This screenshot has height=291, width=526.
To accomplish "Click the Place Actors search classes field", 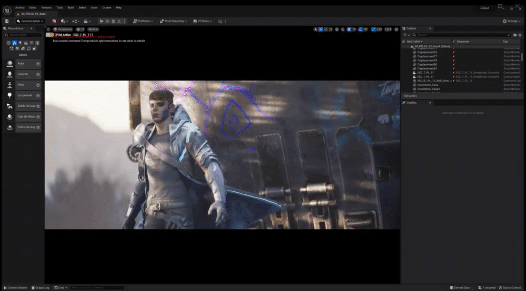I will point(23,35).
